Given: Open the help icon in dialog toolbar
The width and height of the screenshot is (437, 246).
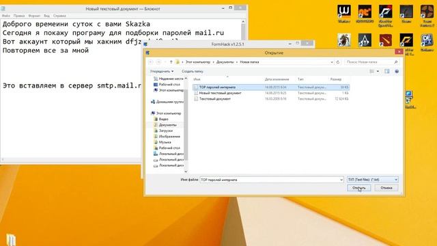Looking at the screenshot, I should click(x=397, y=71).
